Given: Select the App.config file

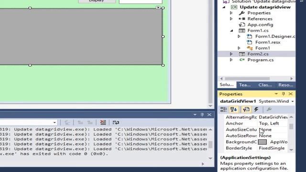Looking at the screenshot, I should pyautogui.click(x=260, y=25).
